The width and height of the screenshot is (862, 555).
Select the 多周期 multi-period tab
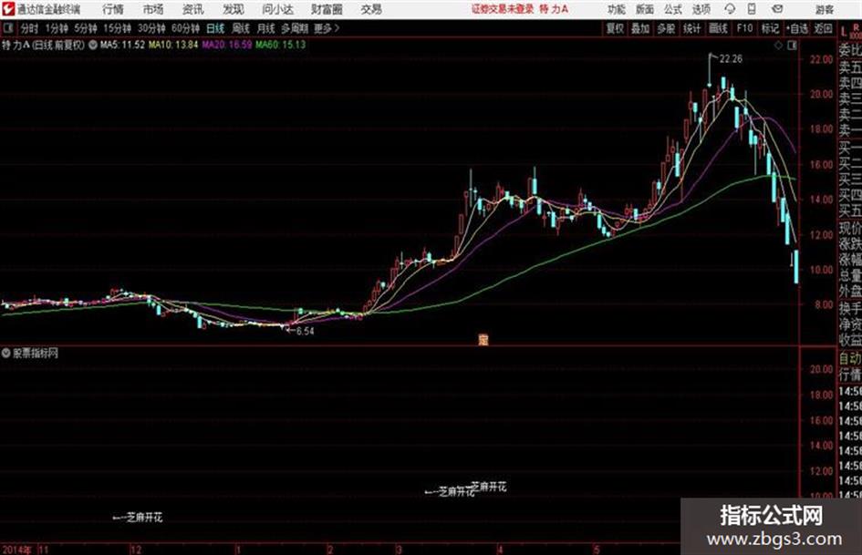click(x=295, y=28)
